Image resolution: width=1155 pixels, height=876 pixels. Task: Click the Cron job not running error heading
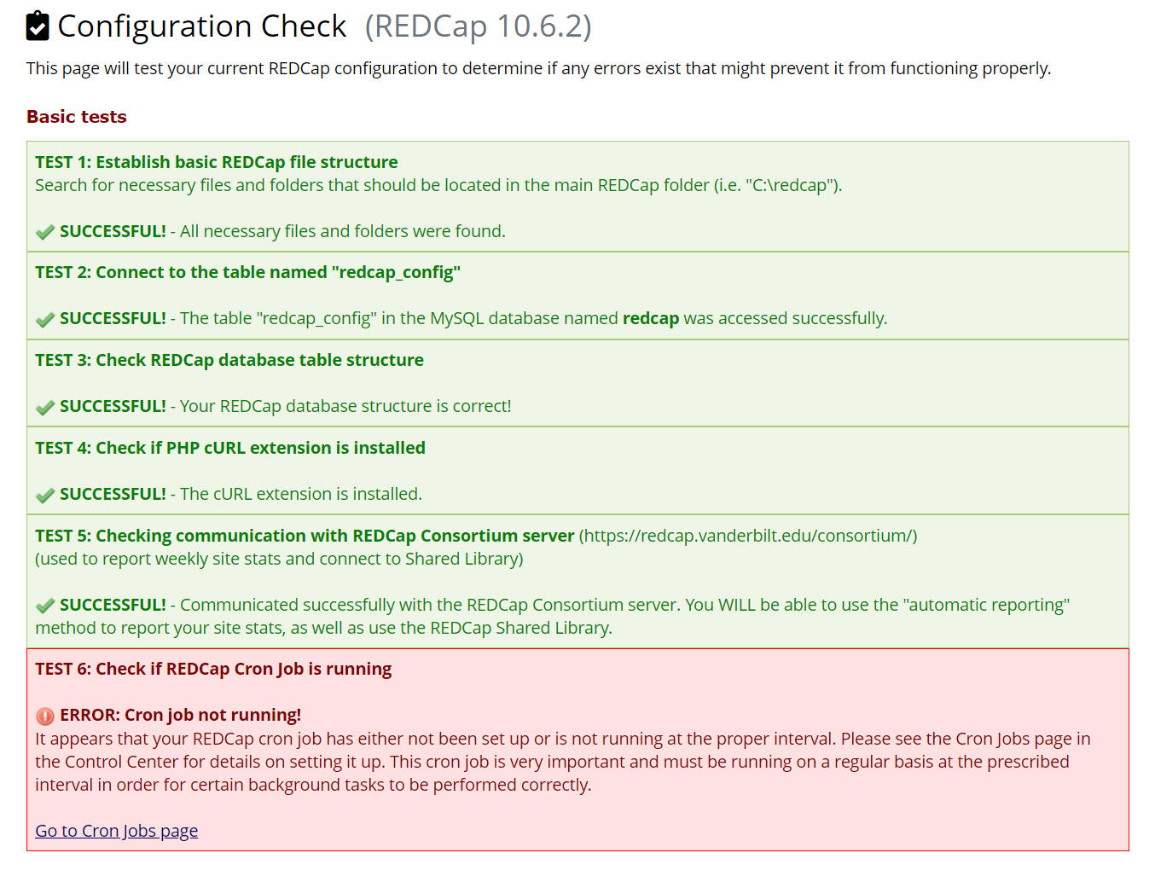click(180, 715)
